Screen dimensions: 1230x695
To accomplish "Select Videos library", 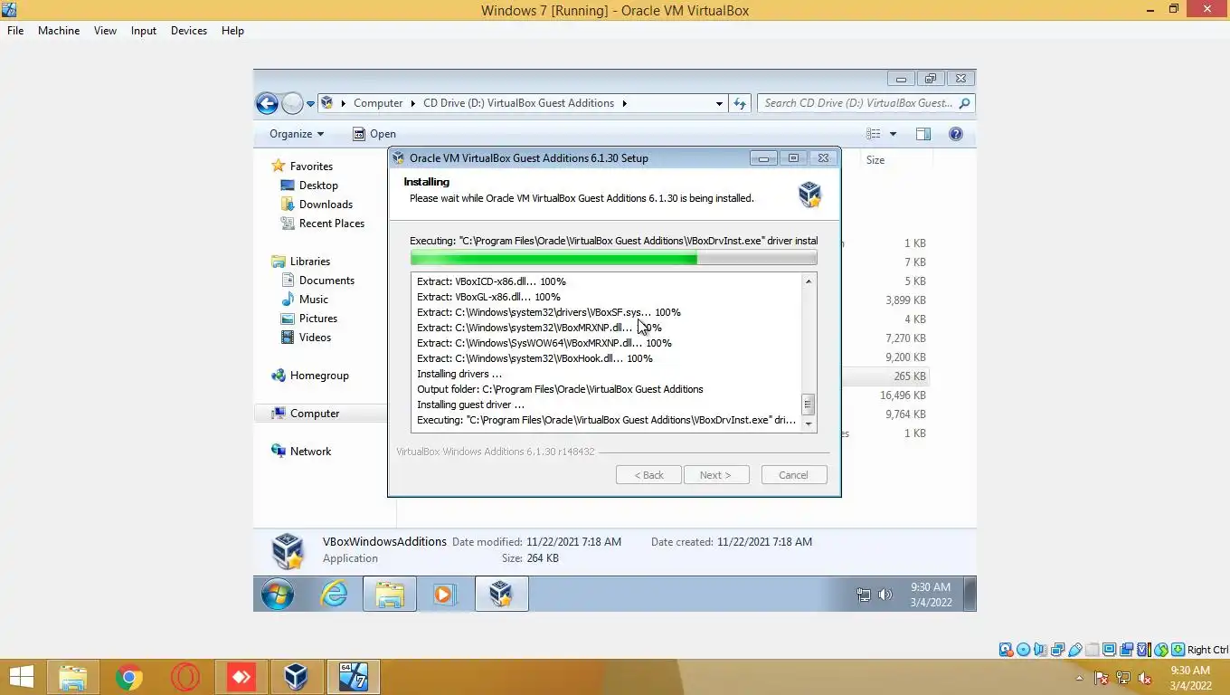I will click(x=315, y=338).
